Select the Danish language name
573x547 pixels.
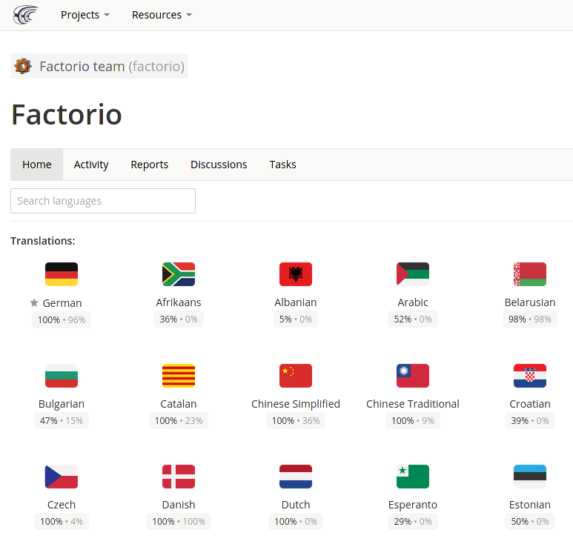[x=179, y=505]
